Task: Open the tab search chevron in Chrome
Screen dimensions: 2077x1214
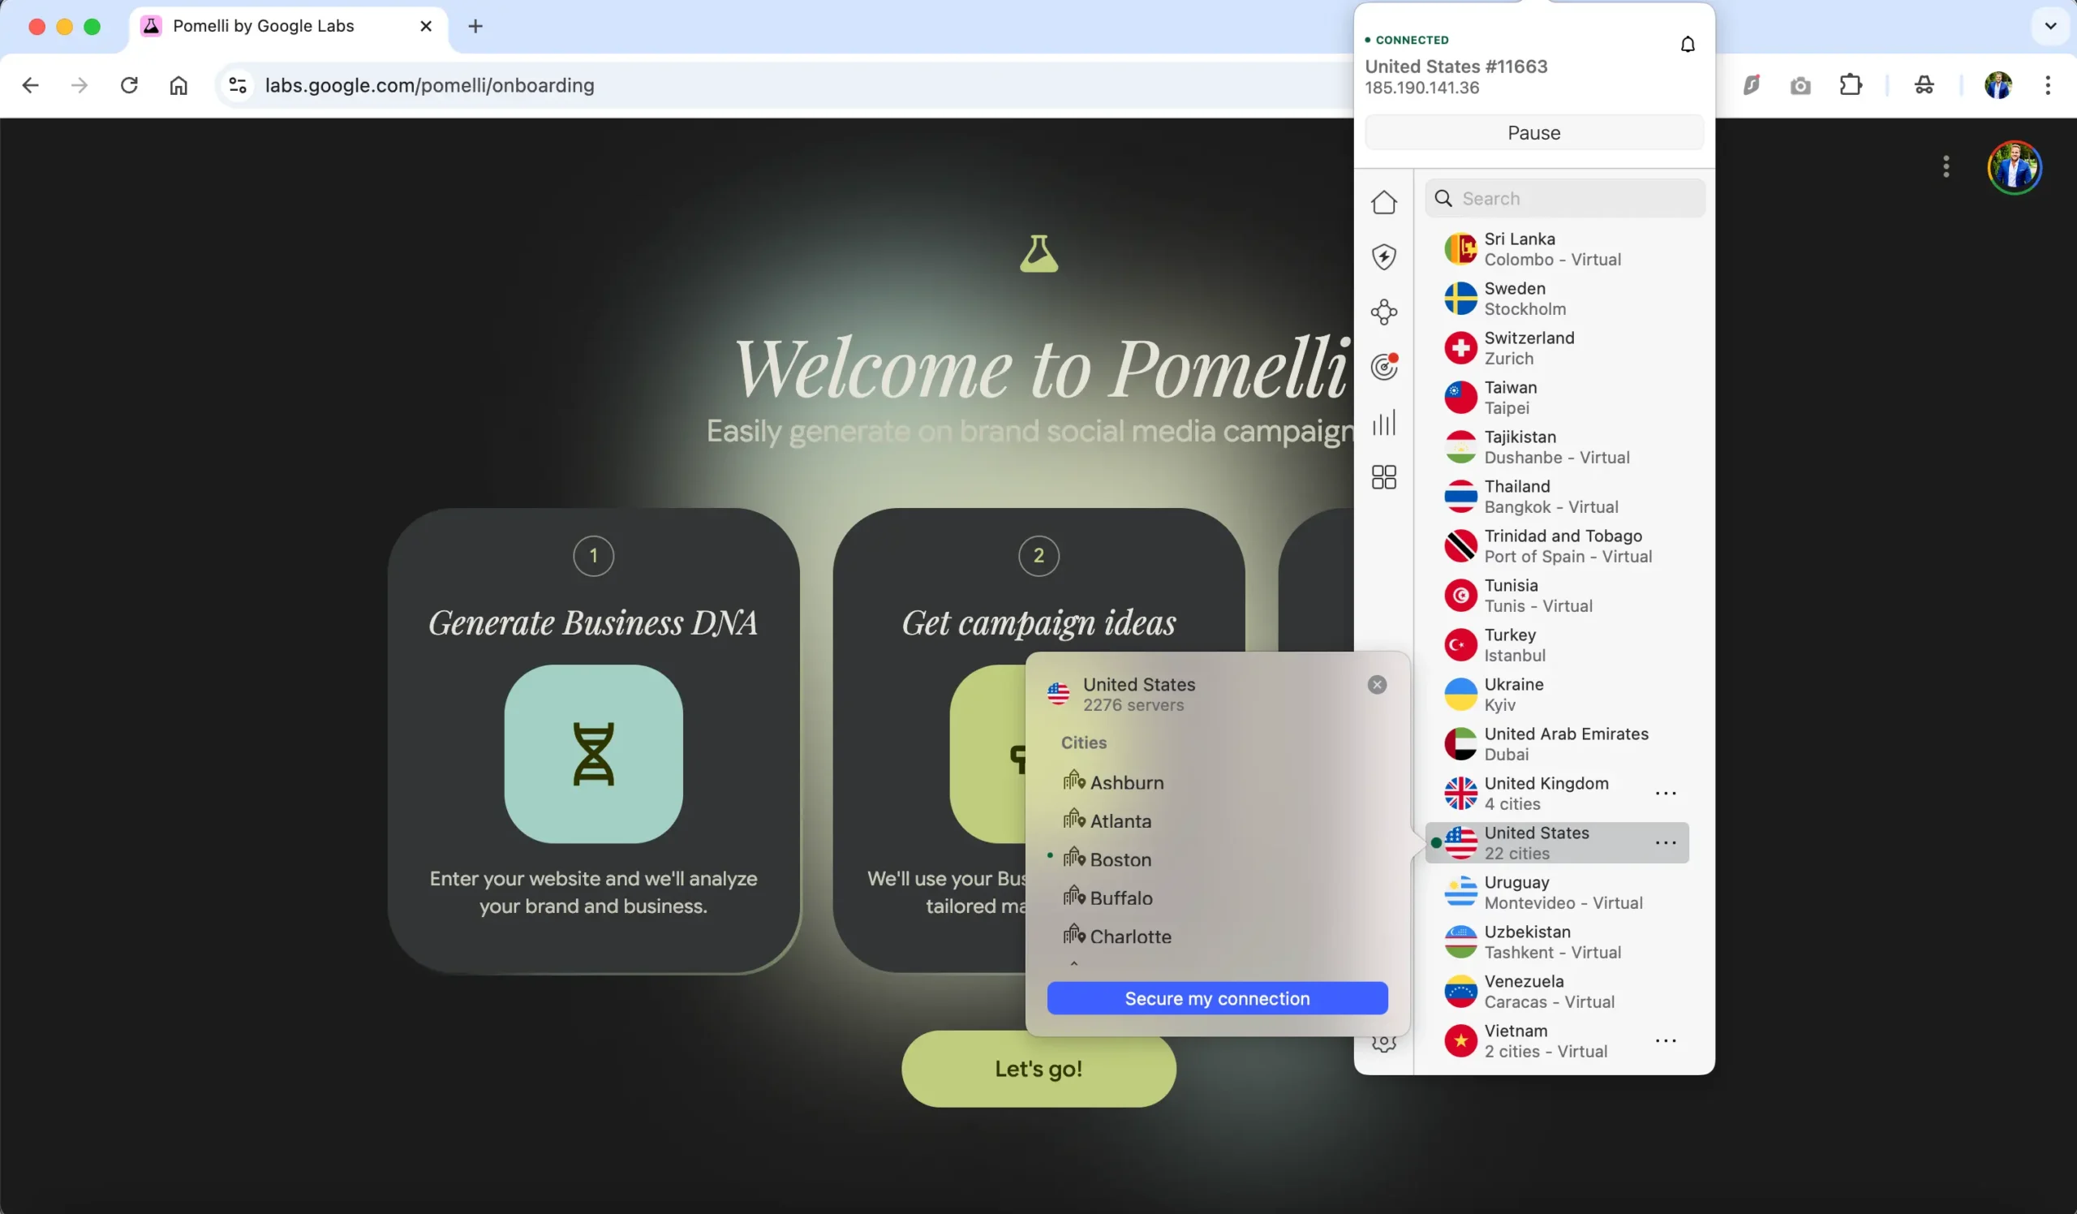Action: [x=2049, y=25]
